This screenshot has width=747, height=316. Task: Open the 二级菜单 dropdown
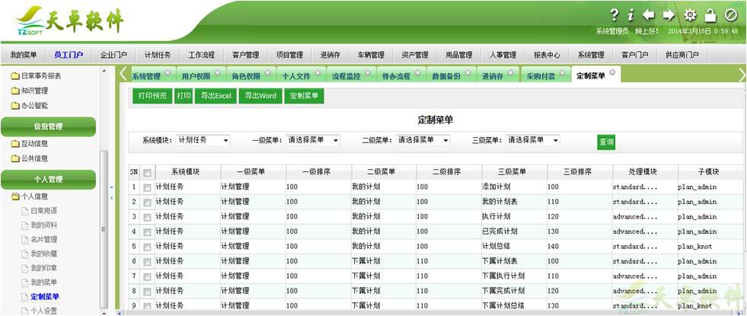pyautogui.click(x=423, y=140)
